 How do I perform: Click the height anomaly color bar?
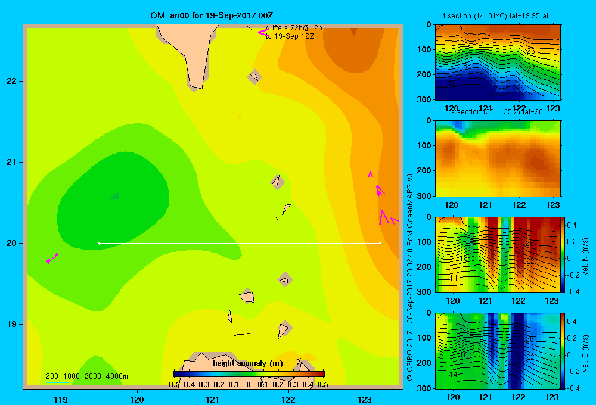click(249, 374)
